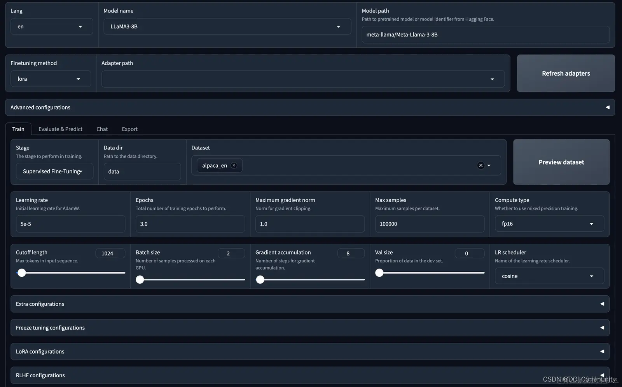The image size is (622, 387).
Task: Switch to the Train tab
Action: tap(18, 129)
